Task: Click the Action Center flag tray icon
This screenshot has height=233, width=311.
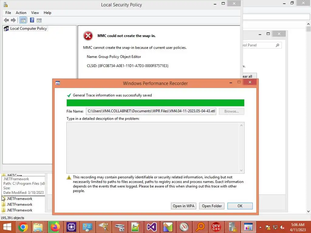Action: click(268, 227)
